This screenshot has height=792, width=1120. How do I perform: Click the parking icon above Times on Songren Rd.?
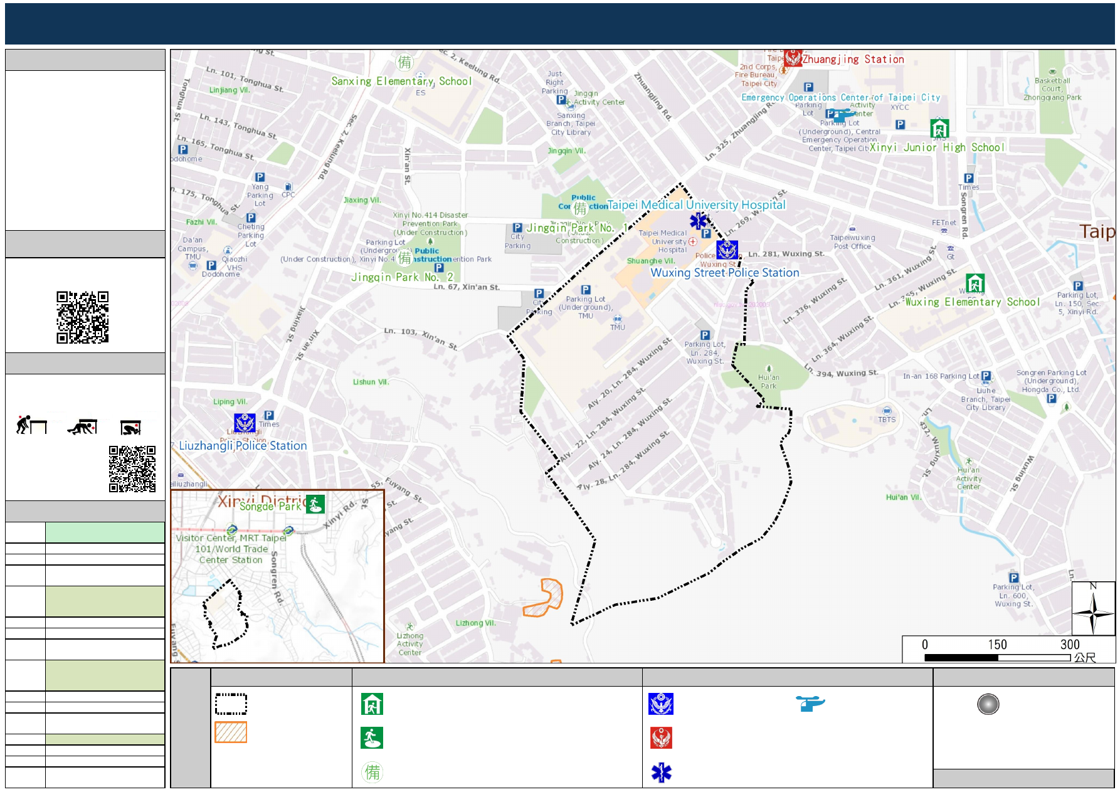tap(969, 178)
